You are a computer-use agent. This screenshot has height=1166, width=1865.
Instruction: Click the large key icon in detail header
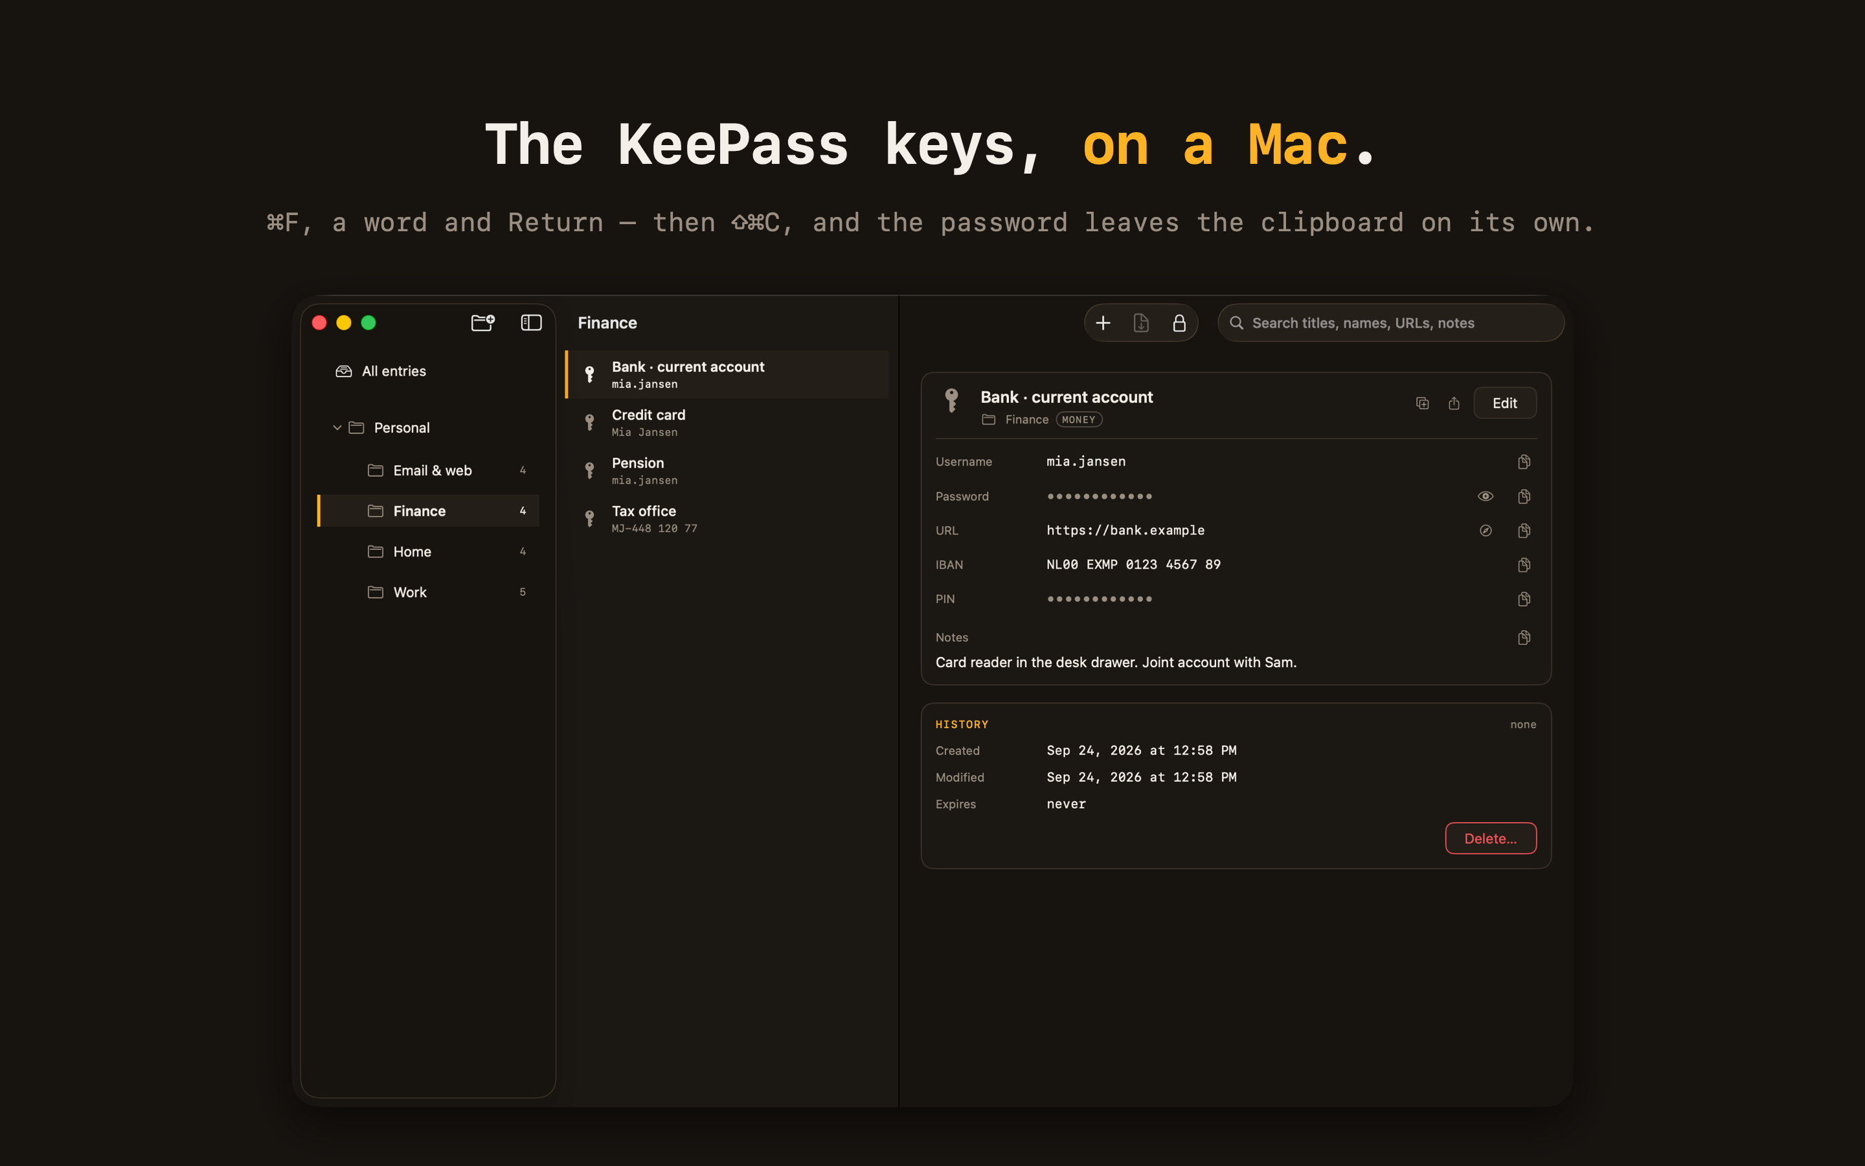[952, 401]
